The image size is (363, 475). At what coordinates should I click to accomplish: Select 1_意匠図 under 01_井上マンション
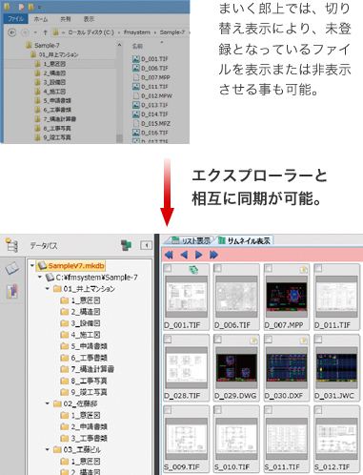tap(81, 300)
